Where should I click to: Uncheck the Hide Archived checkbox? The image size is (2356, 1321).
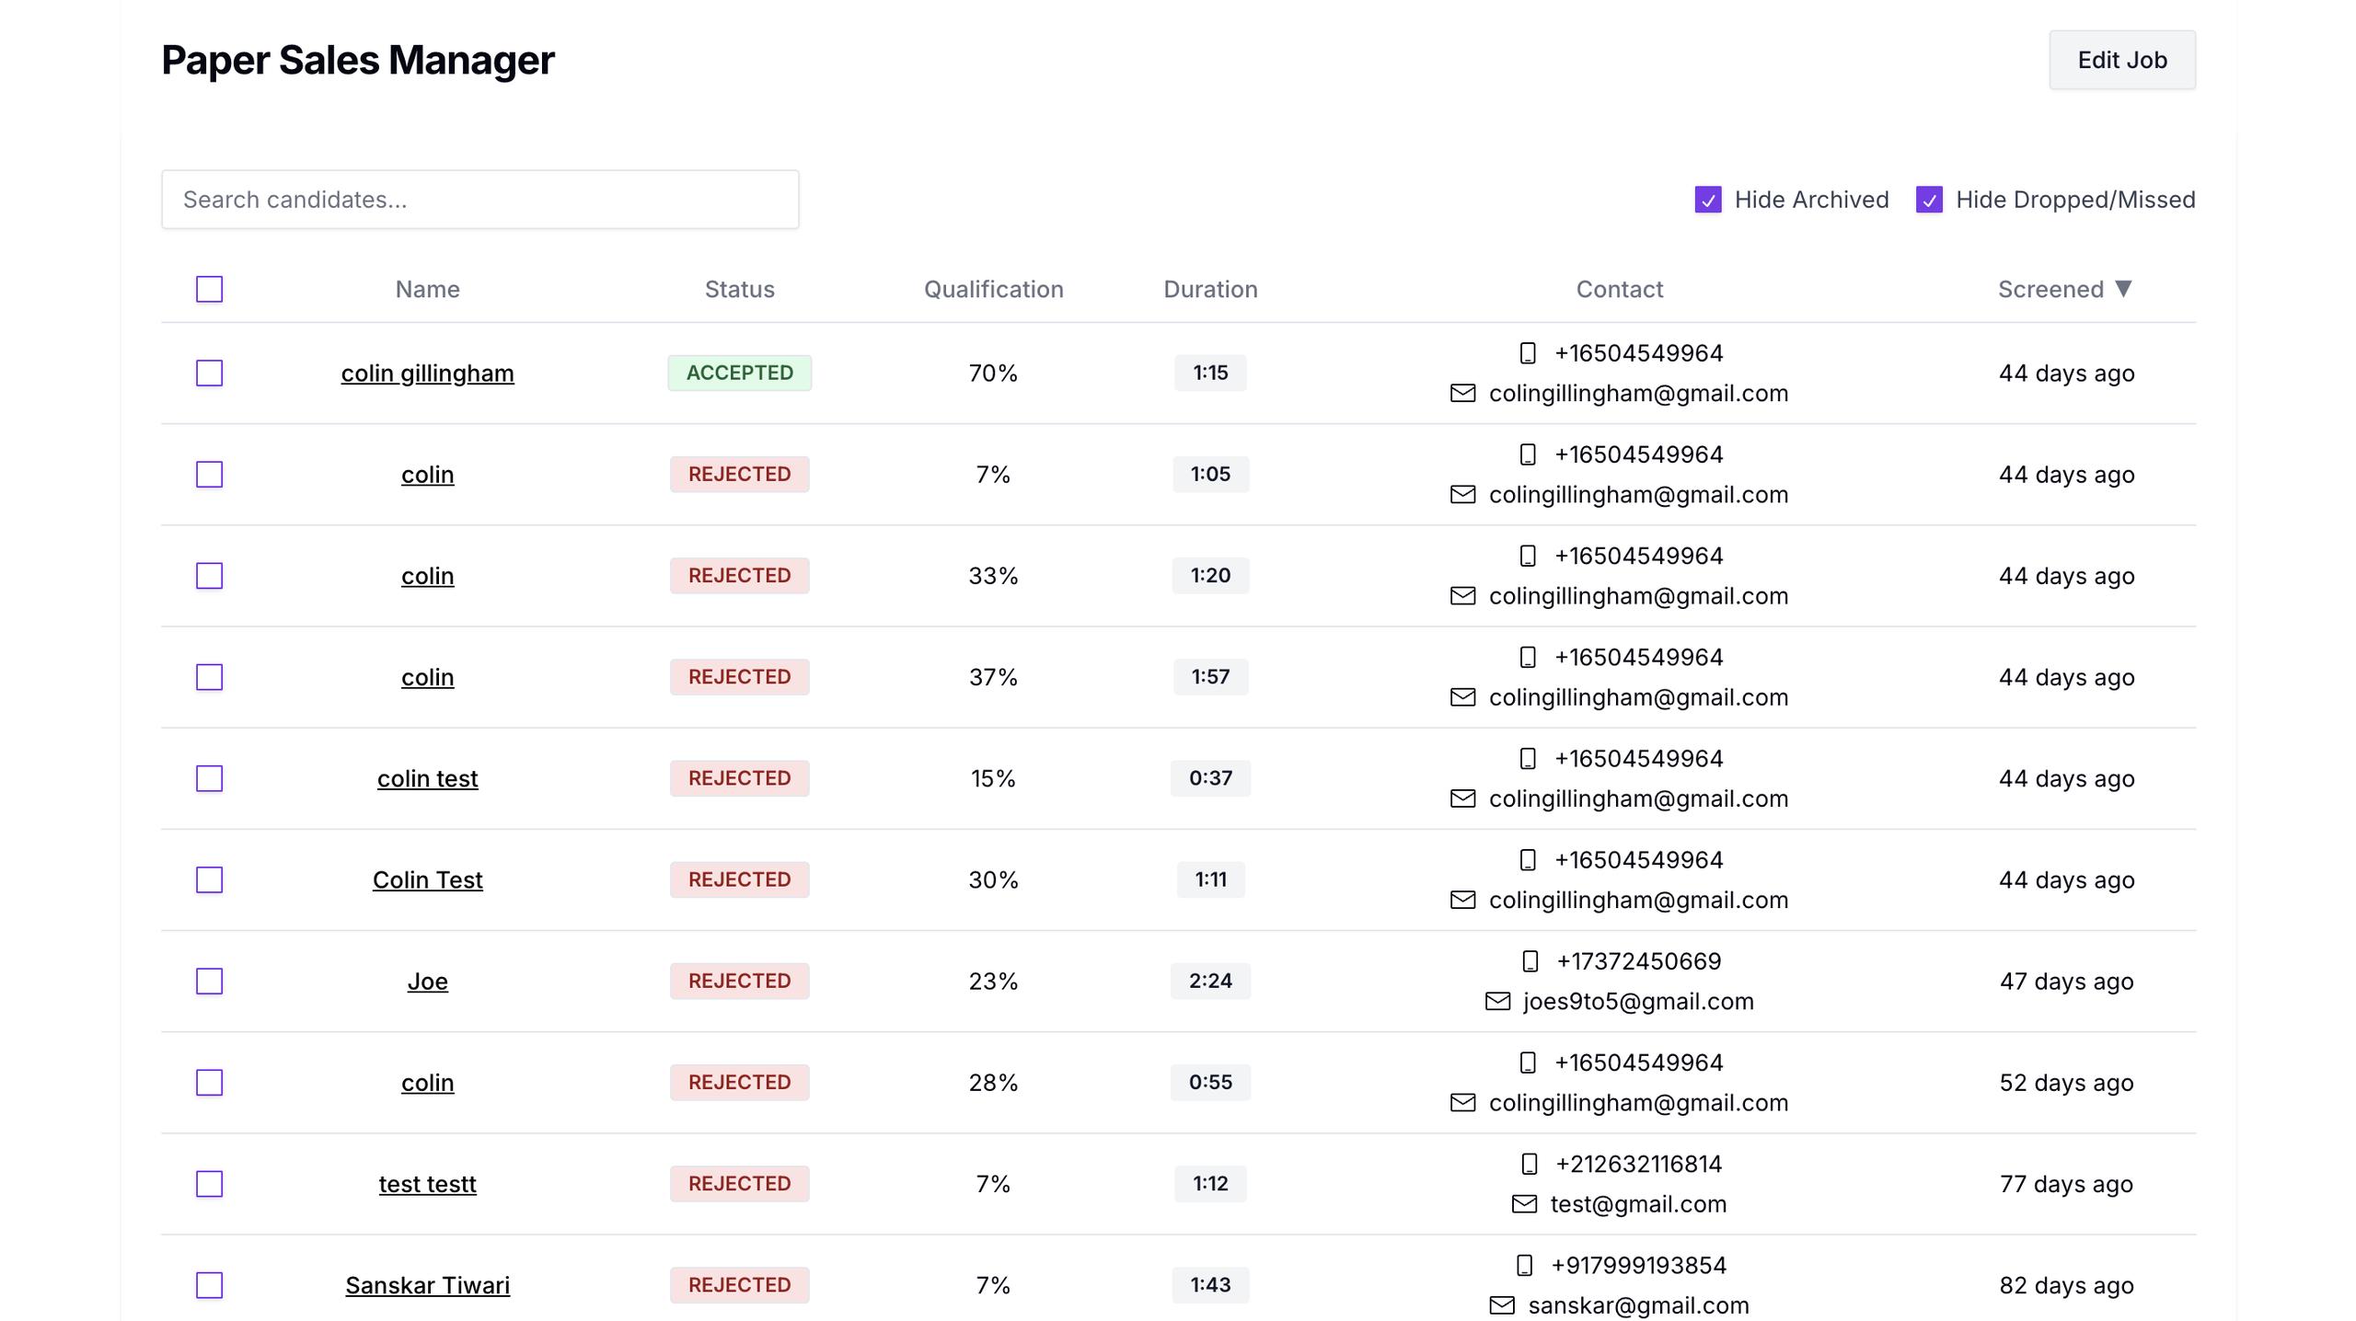click(x=1708, y=200)
